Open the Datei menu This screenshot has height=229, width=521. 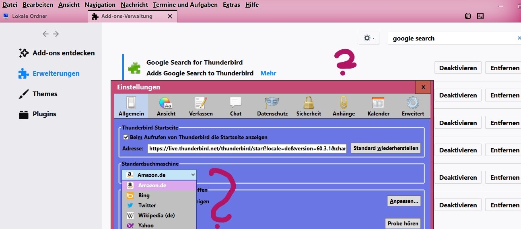coord(10,5)
